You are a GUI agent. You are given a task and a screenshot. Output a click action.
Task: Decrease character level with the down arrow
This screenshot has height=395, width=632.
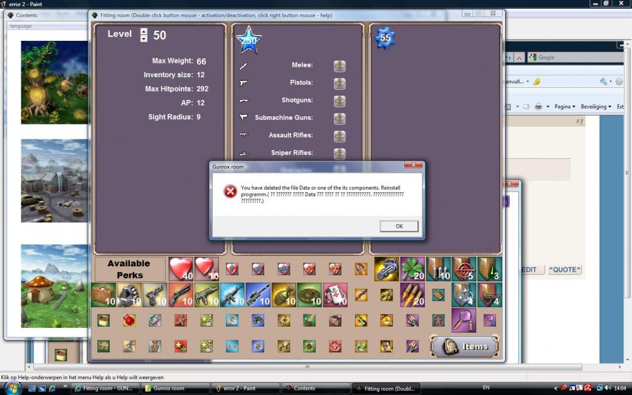pyautogui.click(x=144, y=38)
